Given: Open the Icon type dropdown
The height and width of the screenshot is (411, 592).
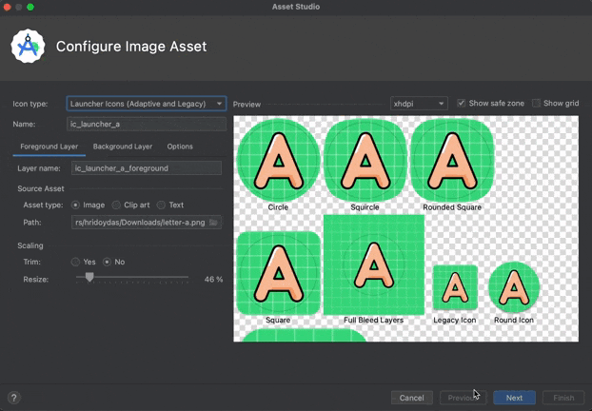Looking at the screenshot, I should point(147,104).
